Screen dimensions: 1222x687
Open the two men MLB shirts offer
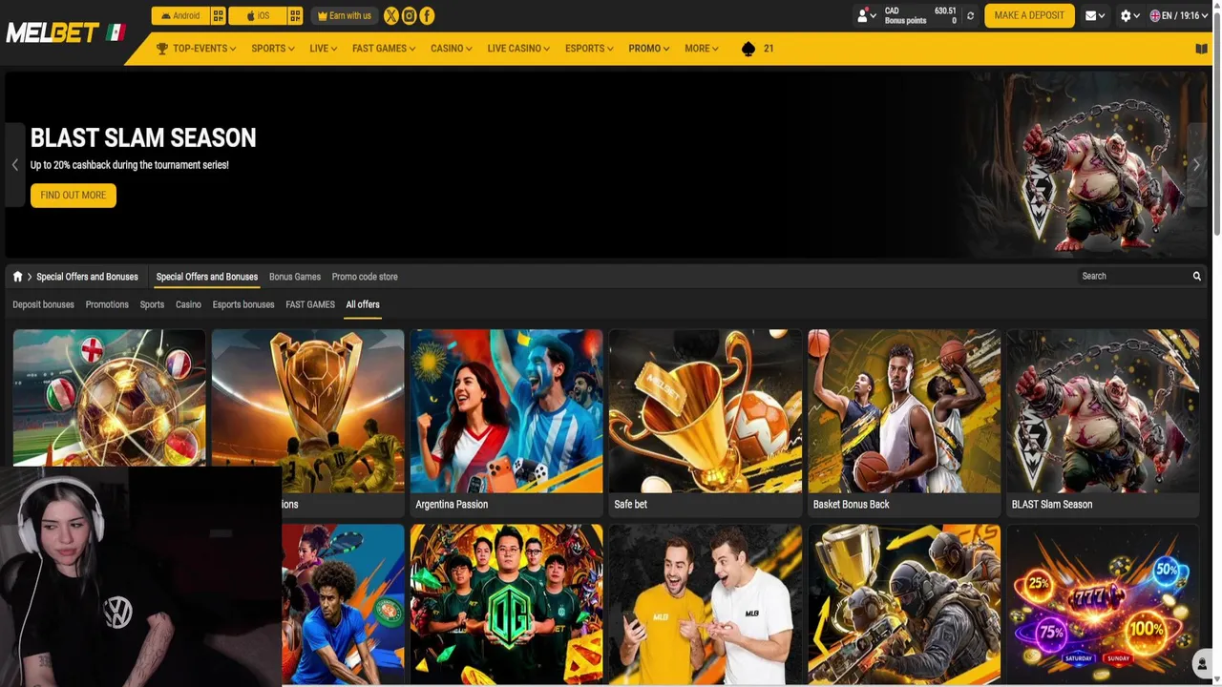tap(706, 604)
